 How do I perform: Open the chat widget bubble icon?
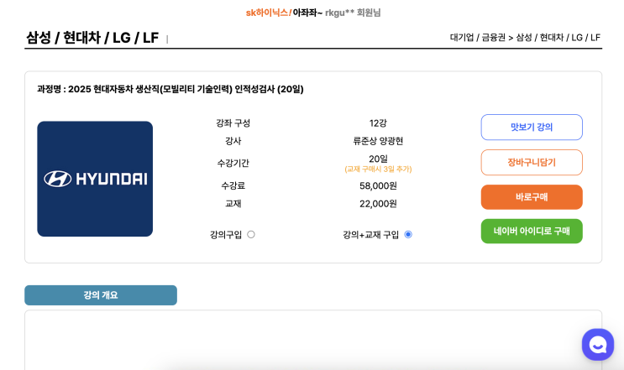(x=598, y=344)
